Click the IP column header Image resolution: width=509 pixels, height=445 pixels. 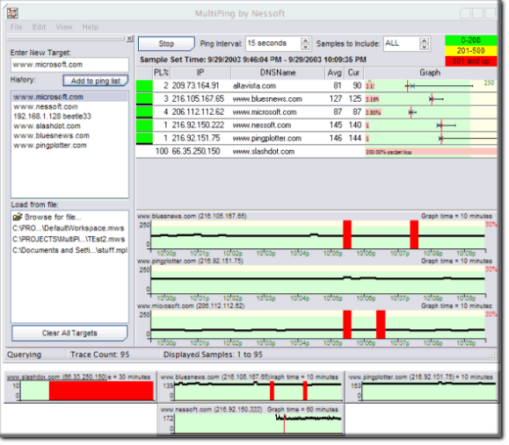200,73
